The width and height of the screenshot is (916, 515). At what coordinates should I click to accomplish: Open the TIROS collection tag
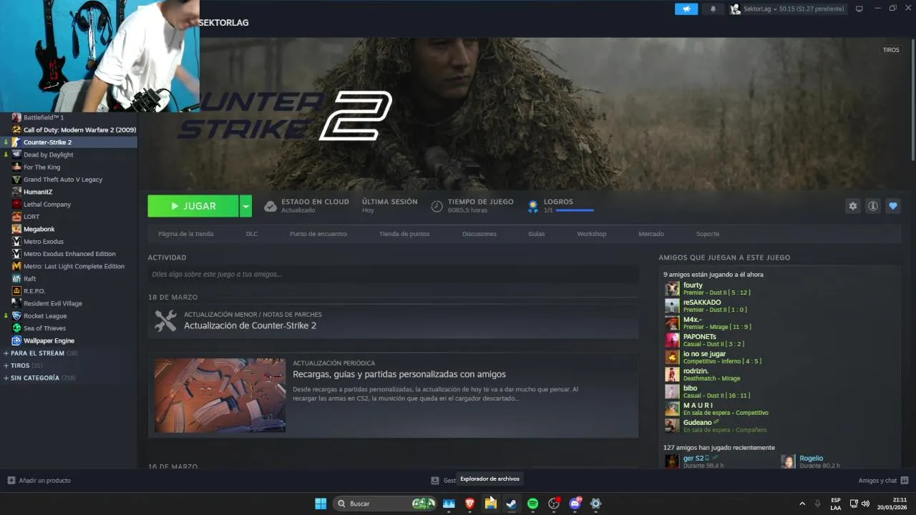coord(891,50)
